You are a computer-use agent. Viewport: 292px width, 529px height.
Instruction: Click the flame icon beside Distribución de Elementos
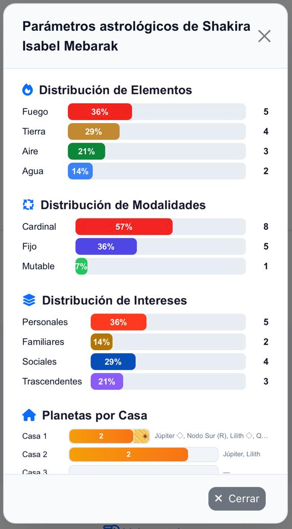pos(28,90)
